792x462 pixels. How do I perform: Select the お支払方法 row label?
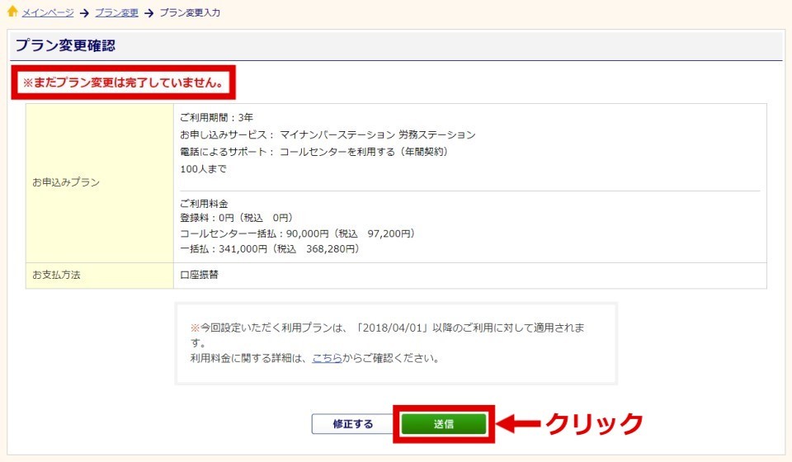click(x=57, y=275)
